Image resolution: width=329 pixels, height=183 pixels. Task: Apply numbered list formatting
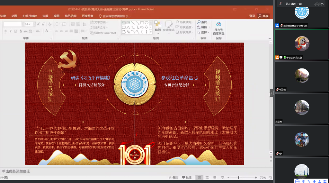64,24
